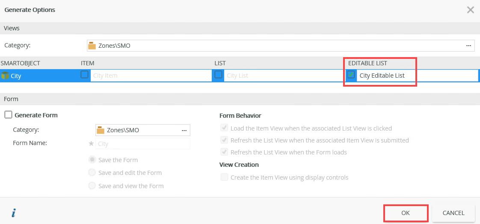Click the City Editable List name field
Viewport: 480px width, 224px height.
point(418,76)
